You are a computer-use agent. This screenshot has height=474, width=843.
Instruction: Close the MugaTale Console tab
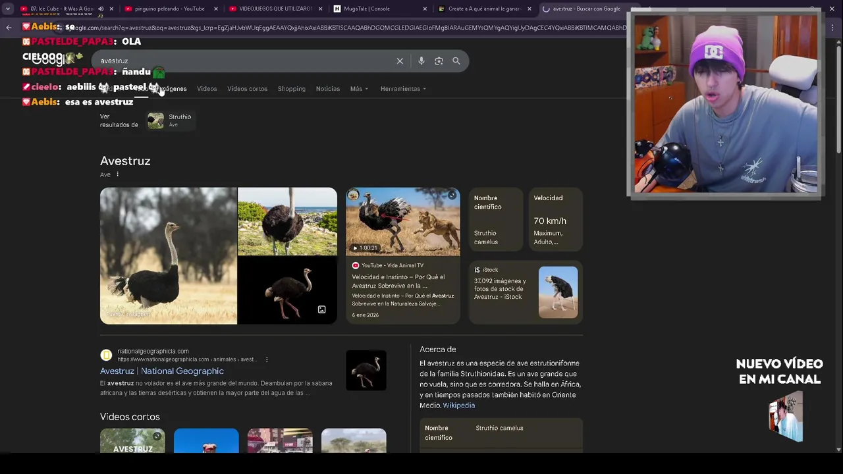click(425, 9)
